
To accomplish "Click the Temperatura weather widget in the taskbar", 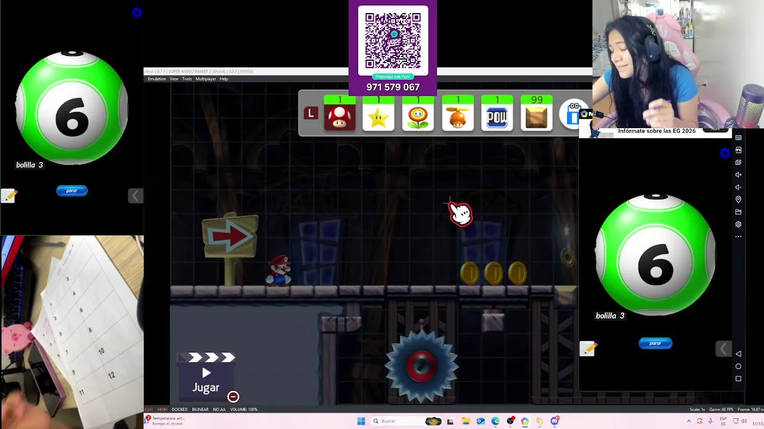I will pos(165,421).
